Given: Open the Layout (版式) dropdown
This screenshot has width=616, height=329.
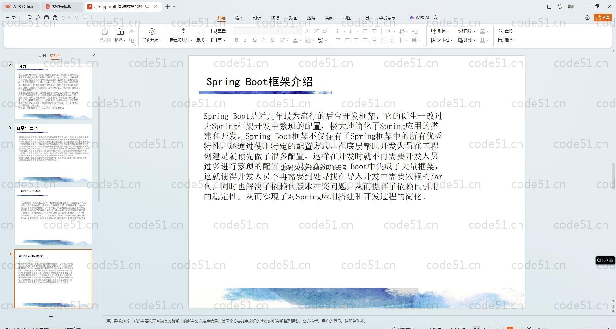Looking at the screenshot, I should coord(202,40).
